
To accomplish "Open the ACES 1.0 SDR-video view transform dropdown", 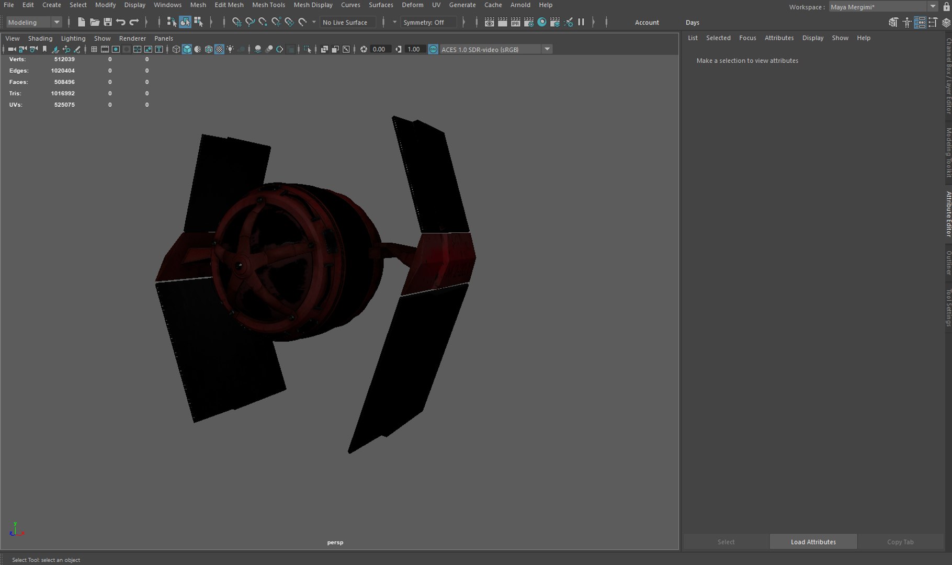I will coord(547,49).
